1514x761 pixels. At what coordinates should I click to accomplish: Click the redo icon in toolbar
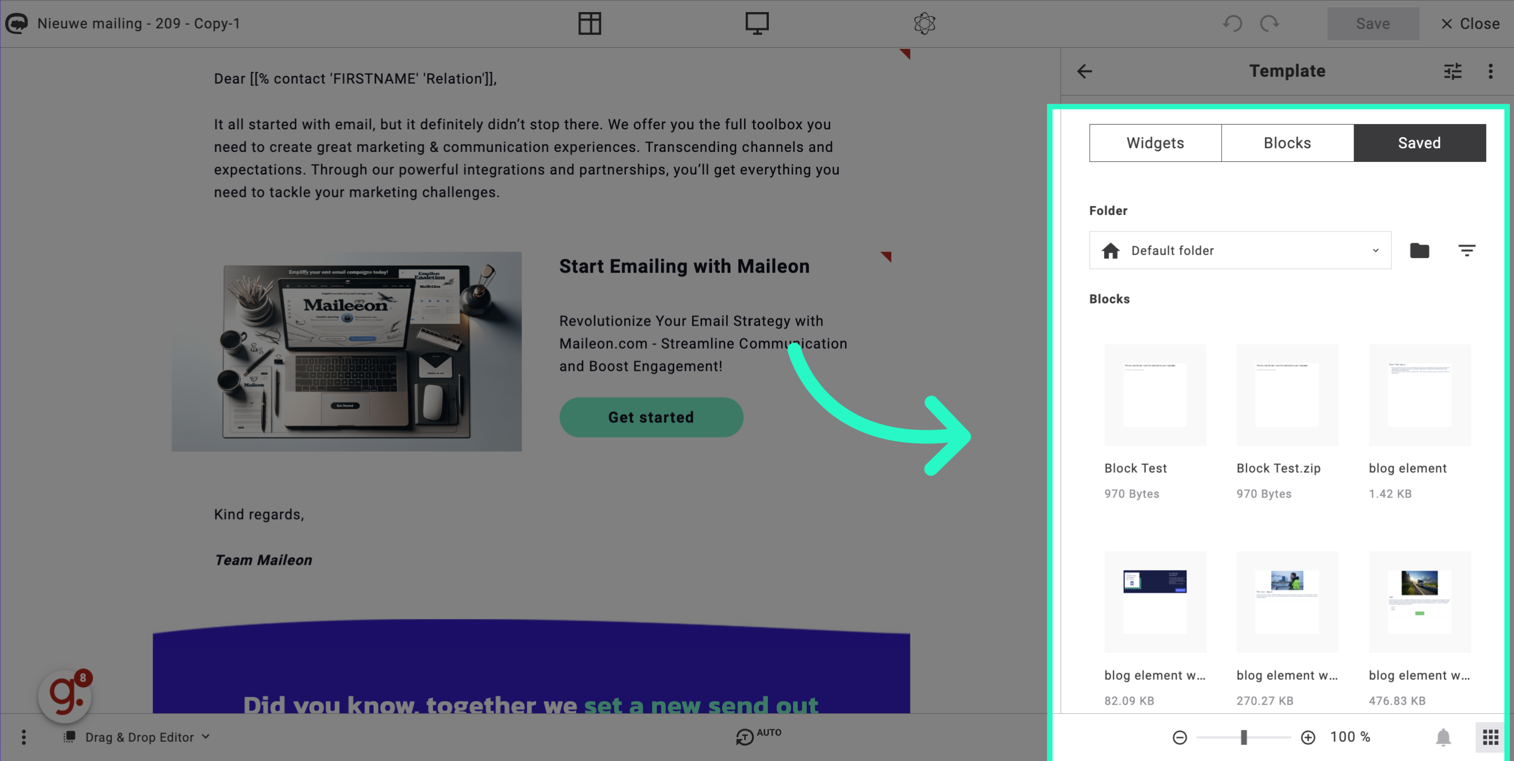1269,23
